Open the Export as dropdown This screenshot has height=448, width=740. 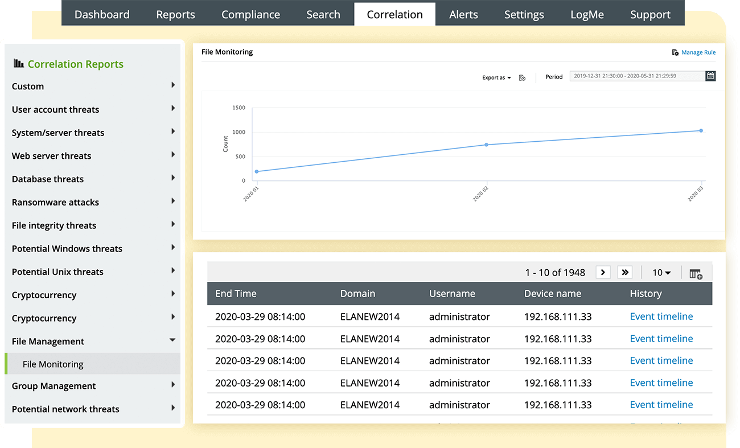496,77
